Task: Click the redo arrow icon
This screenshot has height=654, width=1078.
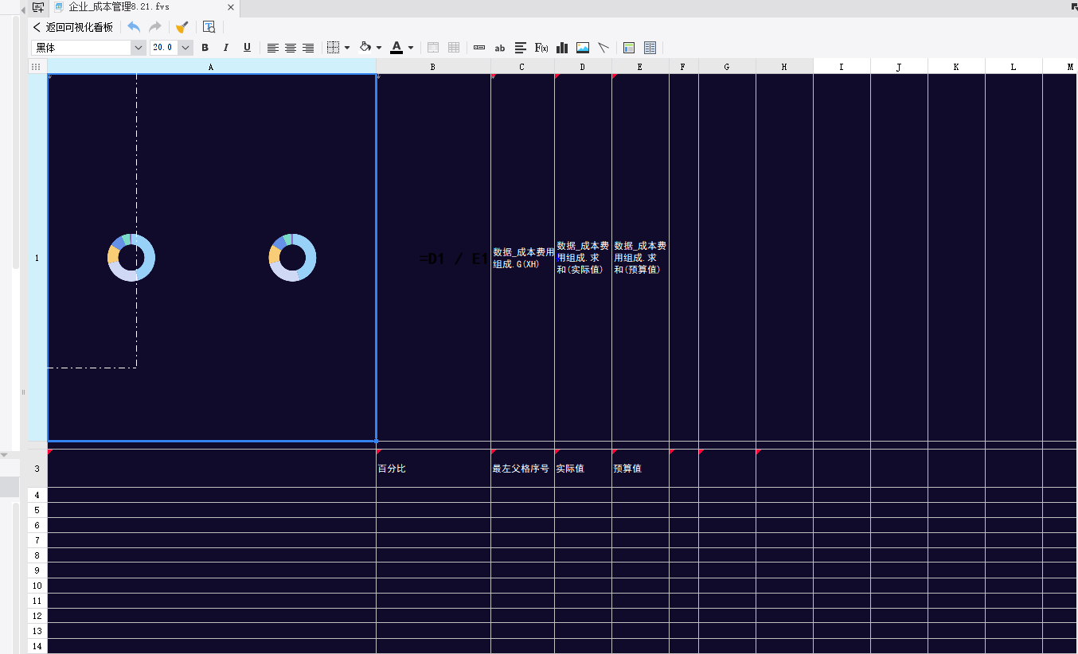Action: (155, 27)
